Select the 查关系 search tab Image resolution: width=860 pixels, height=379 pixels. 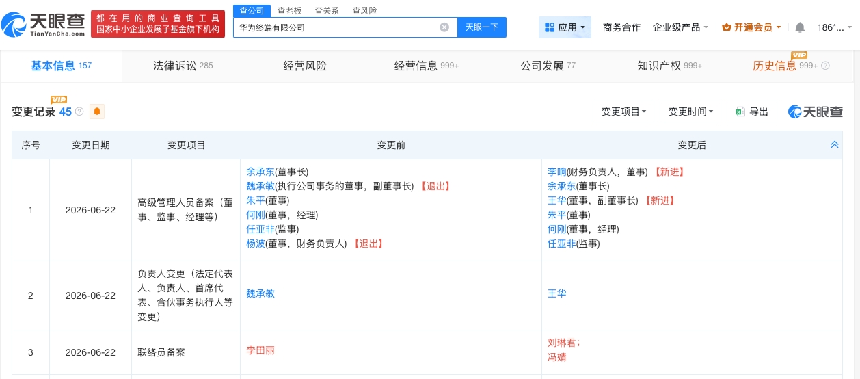327,10
